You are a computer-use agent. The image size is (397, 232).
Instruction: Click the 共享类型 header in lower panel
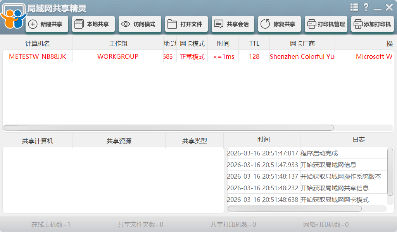[194, 140]
